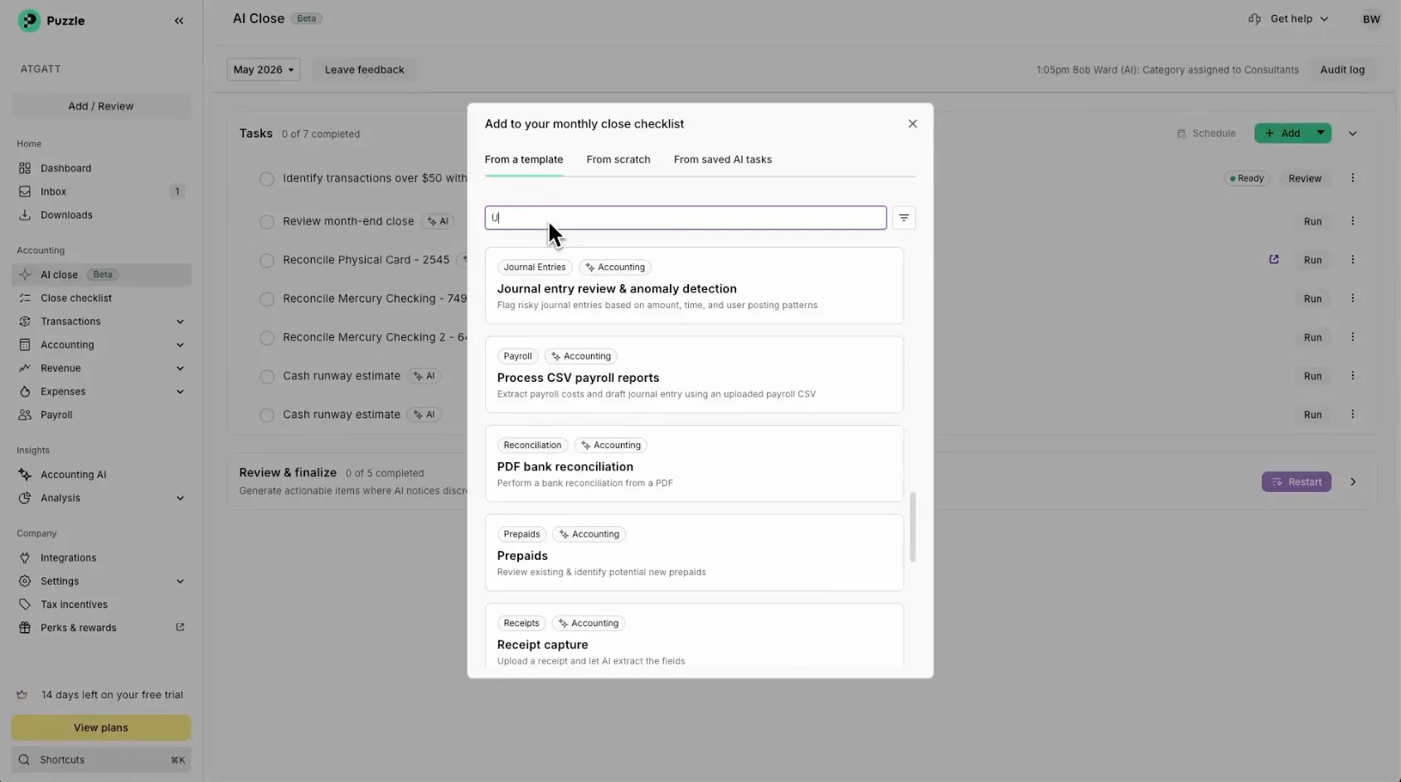1401x782 pixels.
Task: Click Leave feedback button
Action: tap(365, 70)
